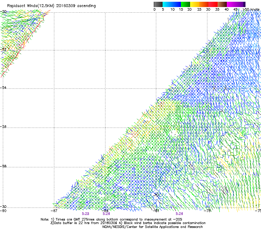This screenshot has height=229, width=261.
Task: Click the purple 5:25 time stamp
Action: pos(85,214)
